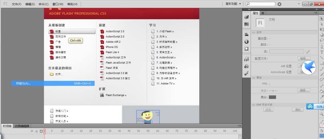Open the Properties panel options menu
Screen dimensions: 324x139
point(316,13)
